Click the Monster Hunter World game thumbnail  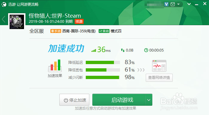[x=17, y=22]
